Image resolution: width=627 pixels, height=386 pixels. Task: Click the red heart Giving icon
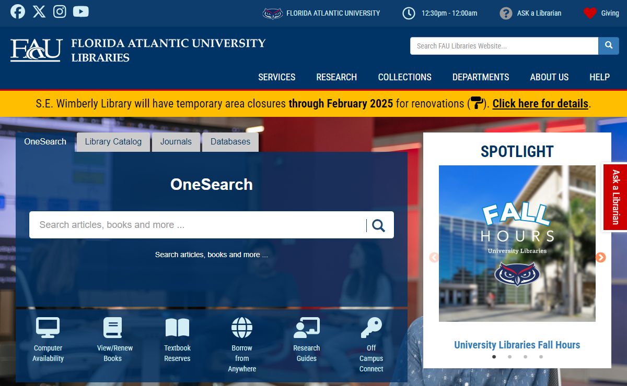(x=590, y=13)
